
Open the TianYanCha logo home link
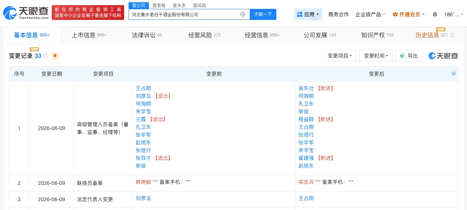(x=25, y=12)
